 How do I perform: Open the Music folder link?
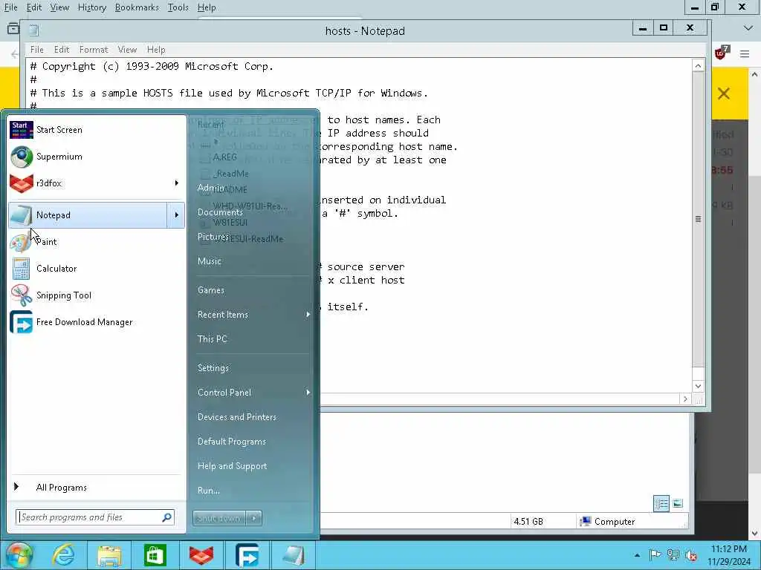coord(210,261)
